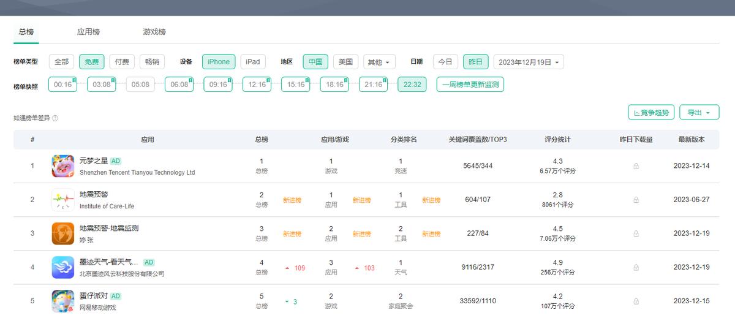Select the 今日 date option
735x318 pixels.
pos(445,62)
